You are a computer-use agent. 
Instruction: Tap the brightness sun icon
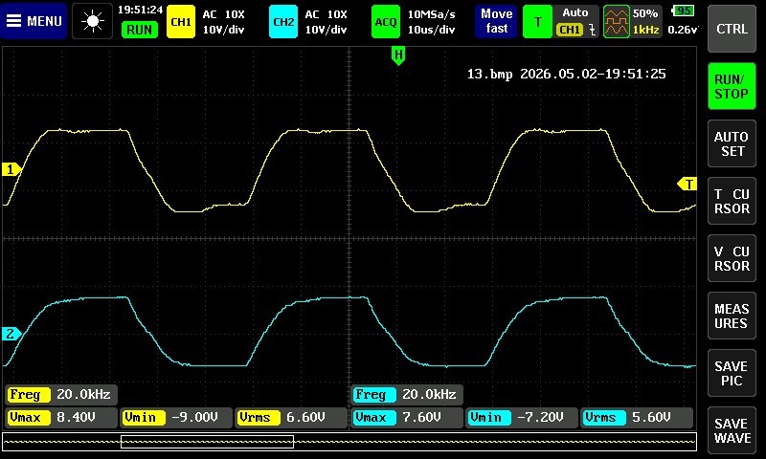coord(92,21)
